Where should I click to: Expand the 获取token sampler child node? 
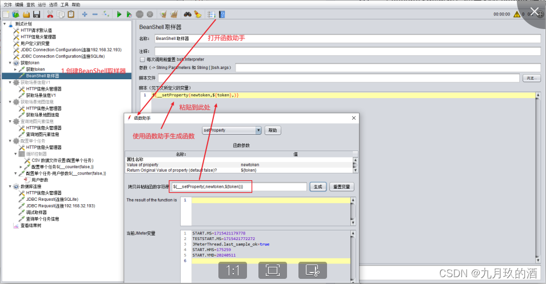[x=15, y=70]
